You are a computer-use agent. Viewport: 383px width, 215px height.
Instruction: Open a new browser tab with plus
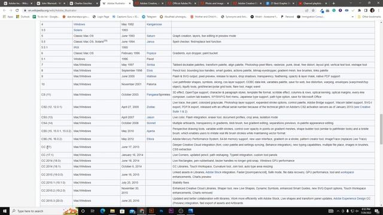point(334,4)
